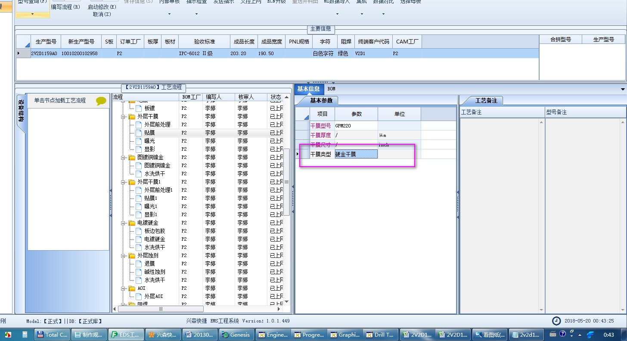Select the 2V2D1159A0 main info row
The image size is (627, 341).
[277, 54]
